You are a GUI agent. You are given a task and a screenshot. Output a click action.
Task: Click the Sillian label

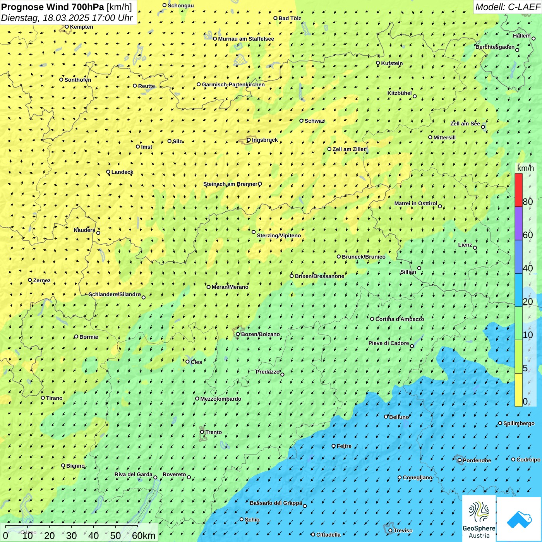tap(408, 272)
